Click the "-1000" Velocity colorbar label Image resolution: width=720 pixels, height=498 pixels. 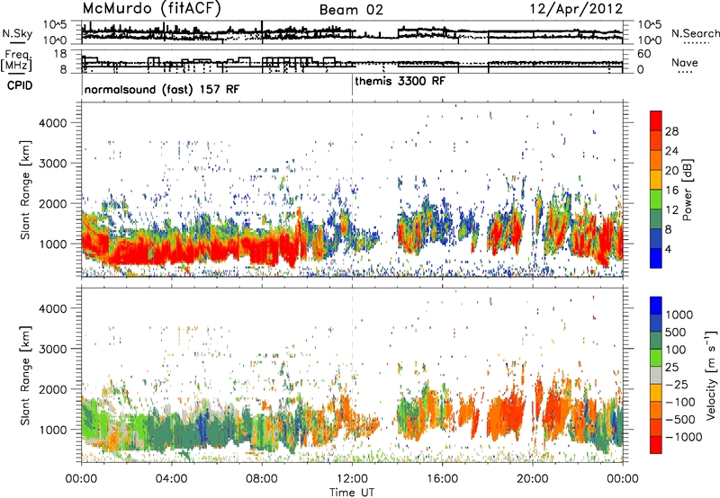[x=683, y=437]
